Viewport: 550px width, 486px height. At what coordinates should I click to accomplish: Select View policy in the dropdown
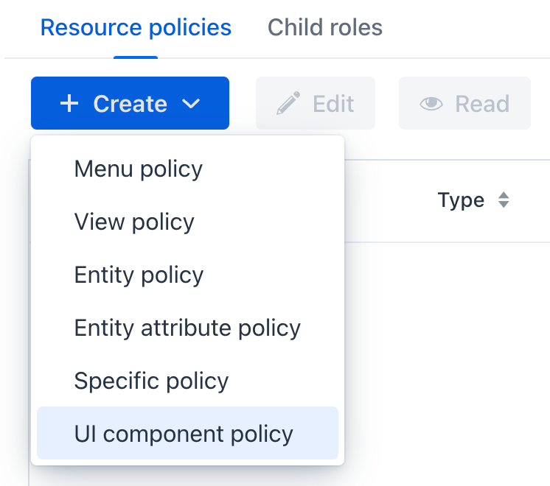click(x=134, y=222)
